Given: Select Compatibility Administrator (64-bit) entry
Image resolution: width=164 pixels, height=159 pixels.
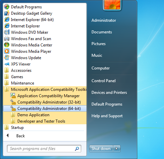Looking at the screenshot, I should pyautogui.click(x=45, y=109).
